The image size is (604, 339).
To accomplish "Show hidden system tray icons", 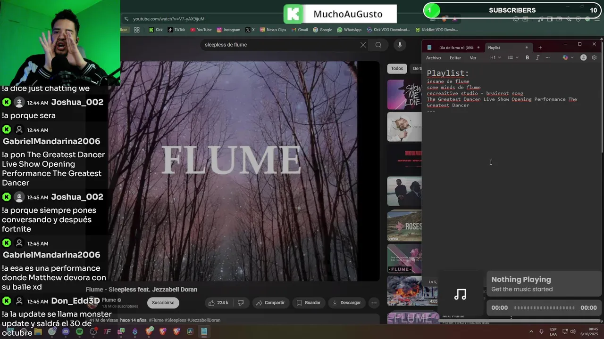I will click(531, 331).
